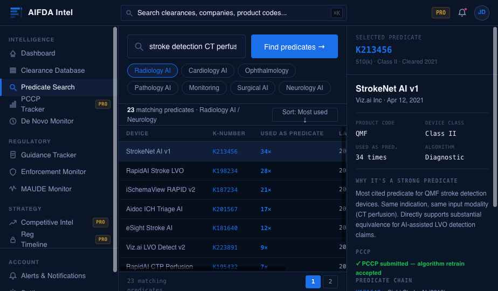Sort by the DEVICE column header
The image size is (498, 291).
[137, 134]
